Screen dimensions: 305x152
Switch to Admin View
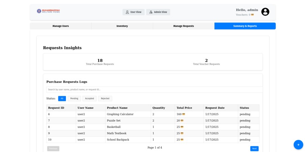[158, 12]
